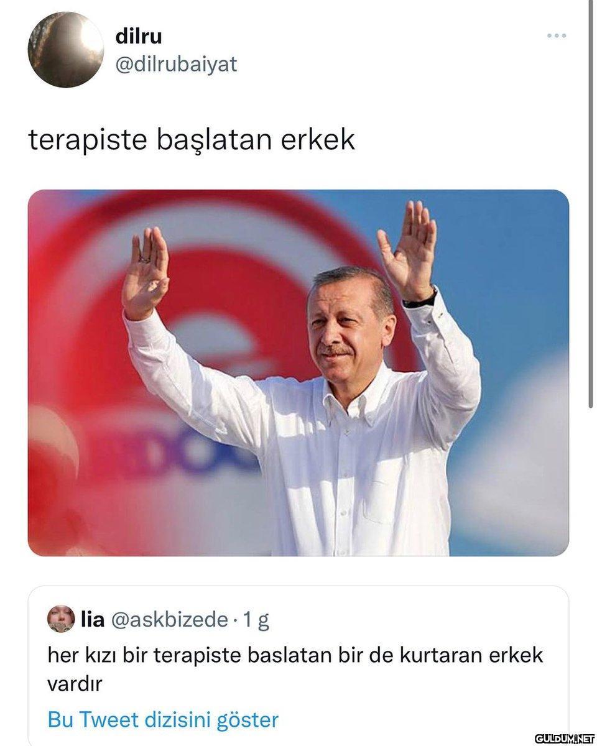Click the quoted author name lia
Screen dimensions: 597x746
coord(93,619)
